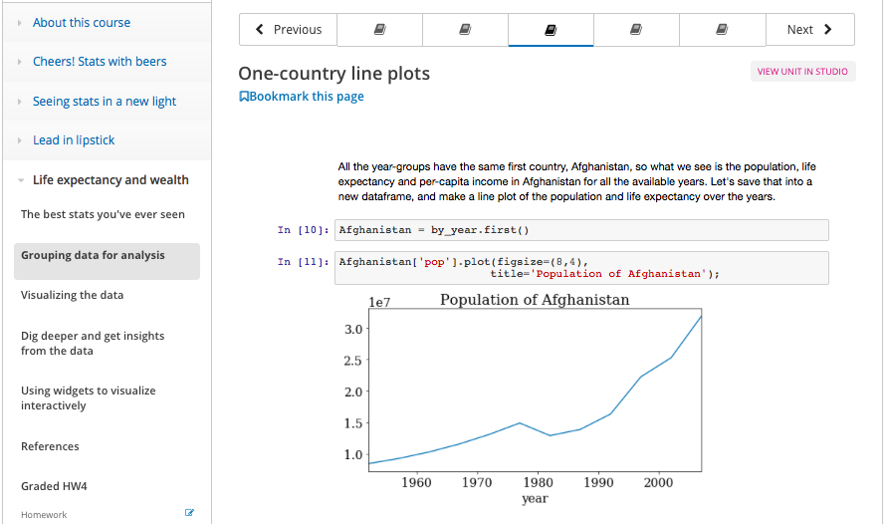This screenshot has width=888, height=524.
Task: Click the Afghanistan by_year.first() code cell
Action: coord(581,230)
